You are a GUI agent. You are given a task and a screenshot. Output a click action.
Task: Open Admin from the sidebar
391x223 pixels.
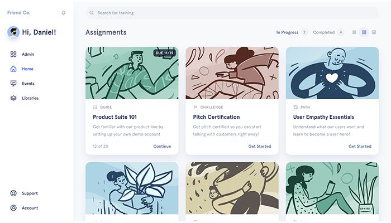[27, 54]
